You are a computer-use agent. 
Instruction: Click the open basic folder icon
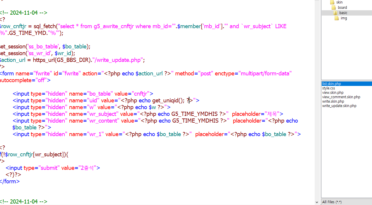click(335, 13)
